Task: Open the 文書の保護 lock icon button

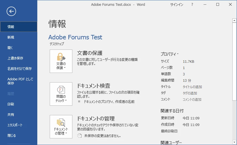Action: click(61, 61)
